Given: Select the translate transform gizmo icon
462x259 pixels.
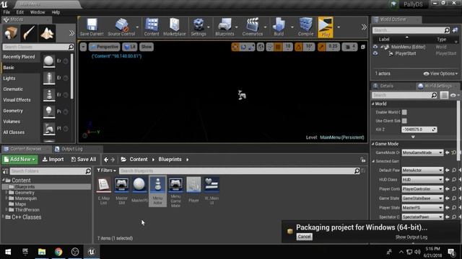Looking at the screenshot, I should (x=235, y=47).
